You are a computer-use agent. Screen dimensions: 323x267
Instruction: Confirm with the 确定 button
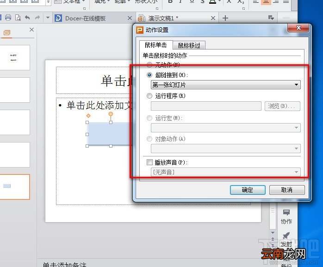(248, 190)
